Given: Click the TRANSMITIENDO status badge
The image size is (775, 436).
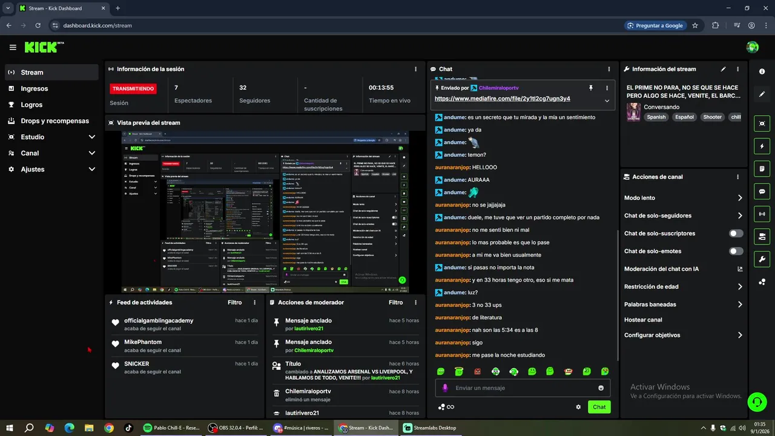Looking at the screenshot, I should click(x=133, y=88).
